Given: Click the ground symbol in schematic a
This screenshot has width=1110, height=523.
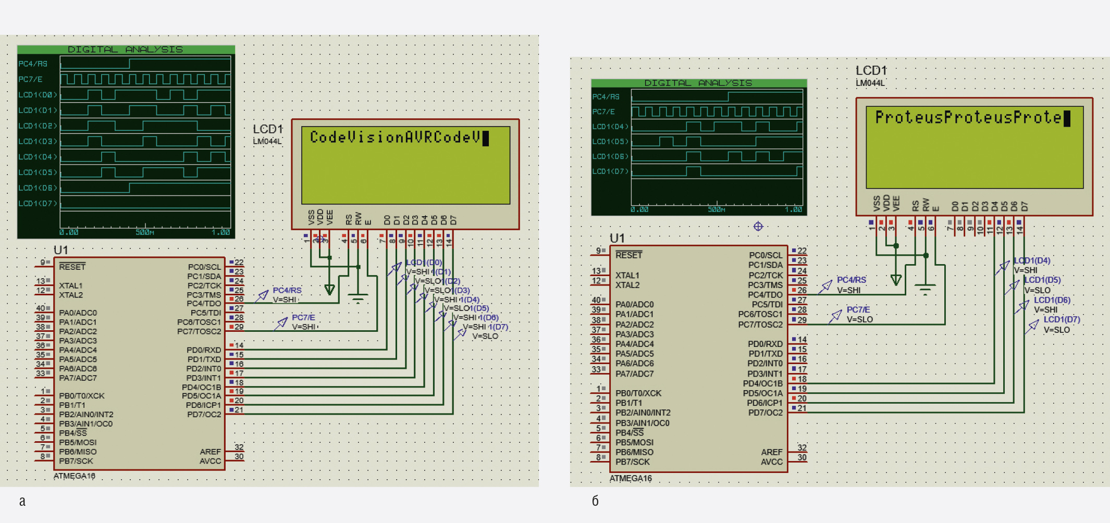Looking at the screenshot, I should tap(358, 298).
